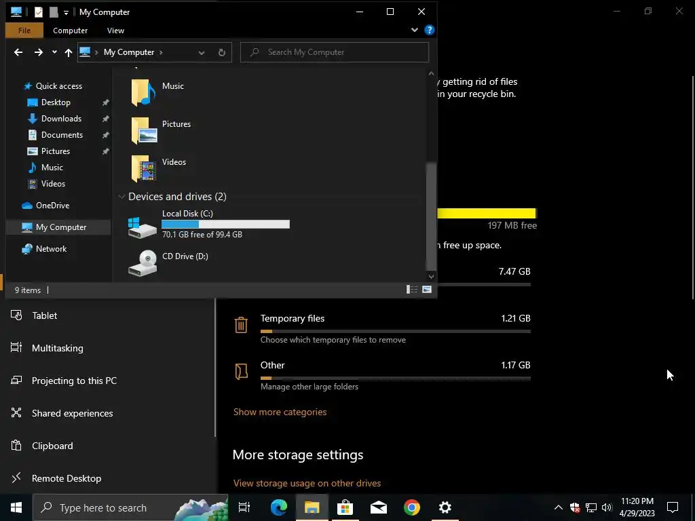Click the New folder quick access toolbar icon
Viewport: 695px width, 521px height.
[x=54, y=12]
